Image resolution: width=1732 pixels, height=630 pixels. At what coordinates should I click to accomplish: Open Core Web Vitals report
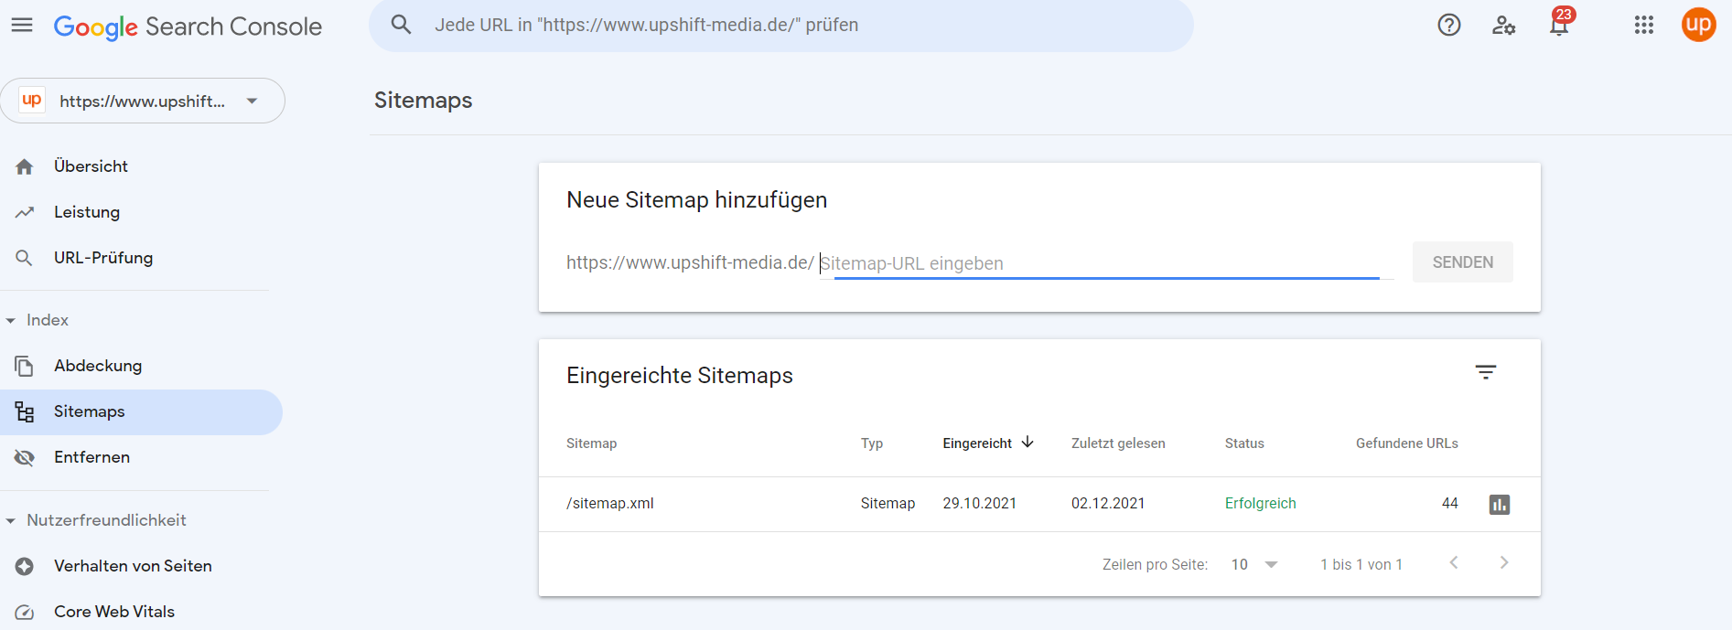point(114,612)
